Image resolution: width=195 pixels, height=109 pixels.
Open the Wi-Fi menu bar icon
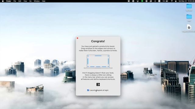pos(172,1)
